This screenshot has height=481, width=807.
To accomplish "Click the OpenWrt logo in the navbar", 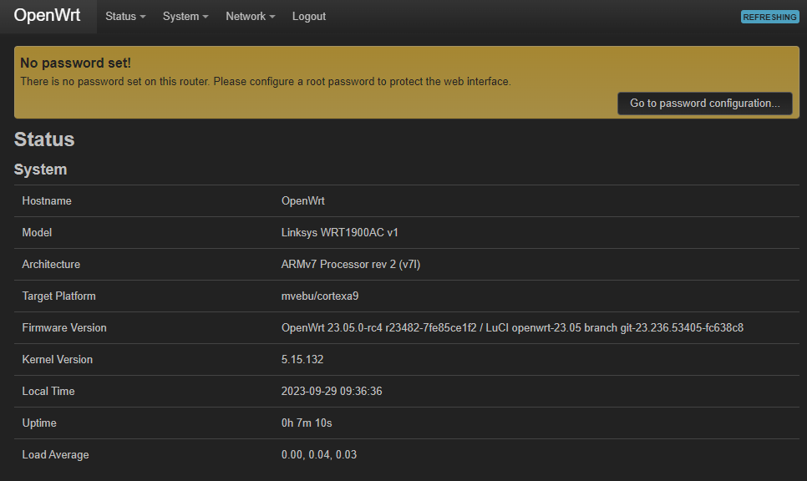I will (48, 16).
